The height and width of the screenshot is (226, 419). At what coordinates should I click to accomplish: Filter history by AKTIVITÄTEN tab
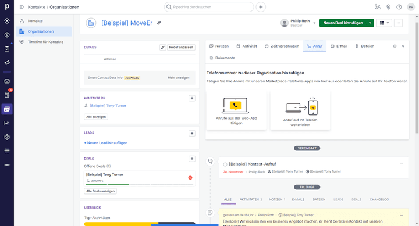click(251, 200)
